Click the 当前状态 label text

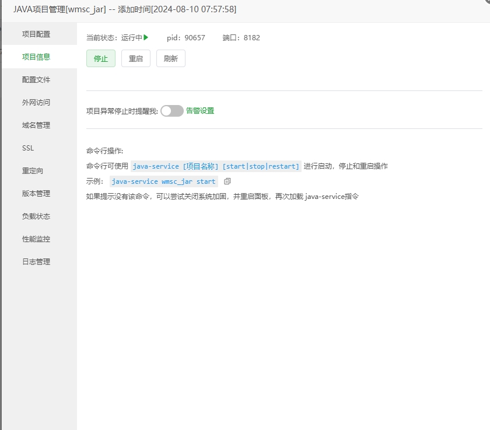coord(101,38)
